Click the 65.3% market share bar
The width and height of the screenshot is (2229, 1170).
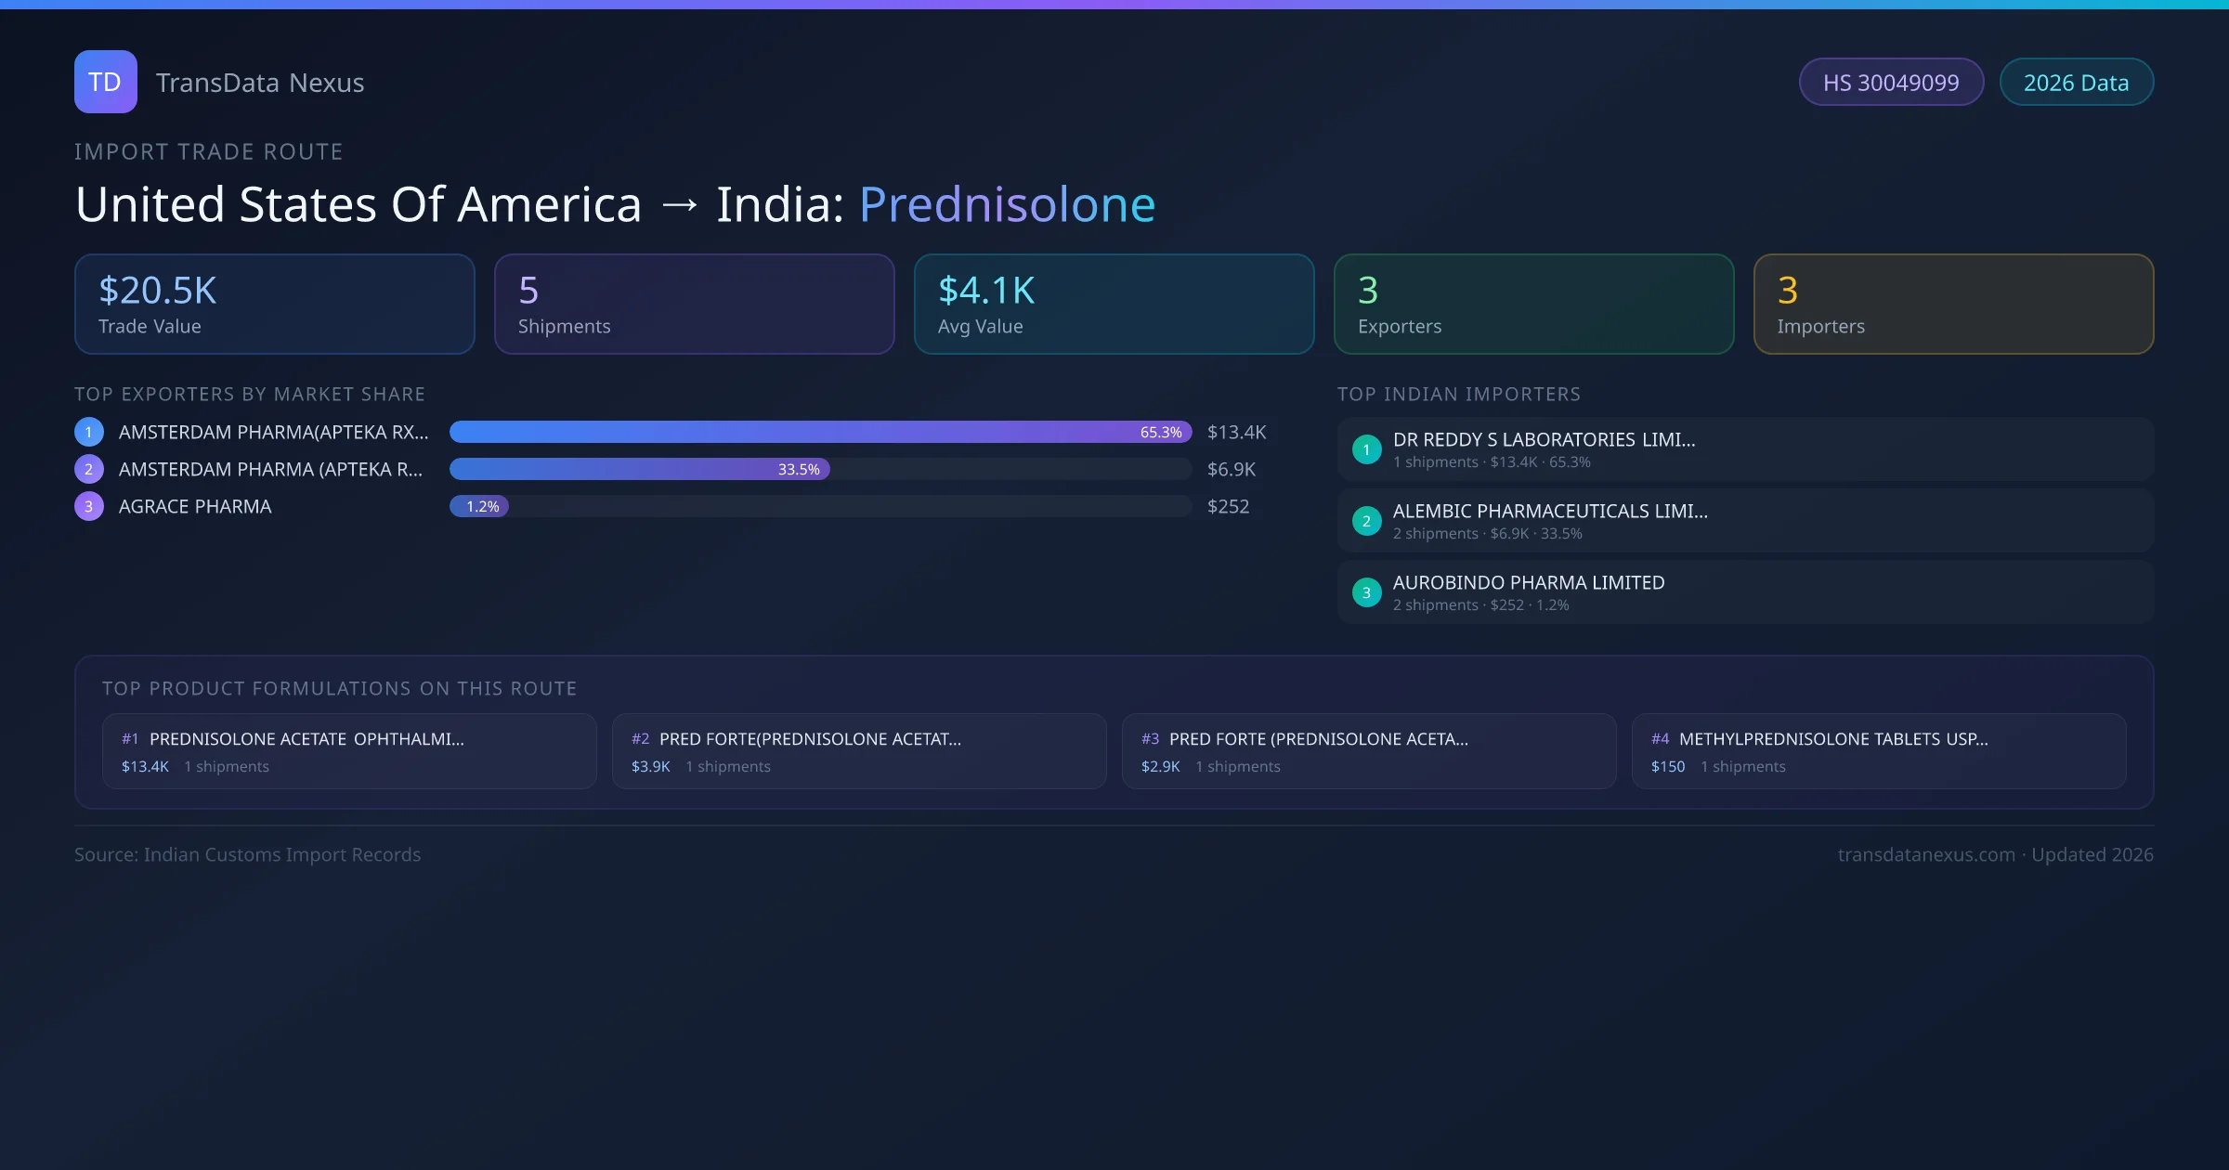click(817, 432)
